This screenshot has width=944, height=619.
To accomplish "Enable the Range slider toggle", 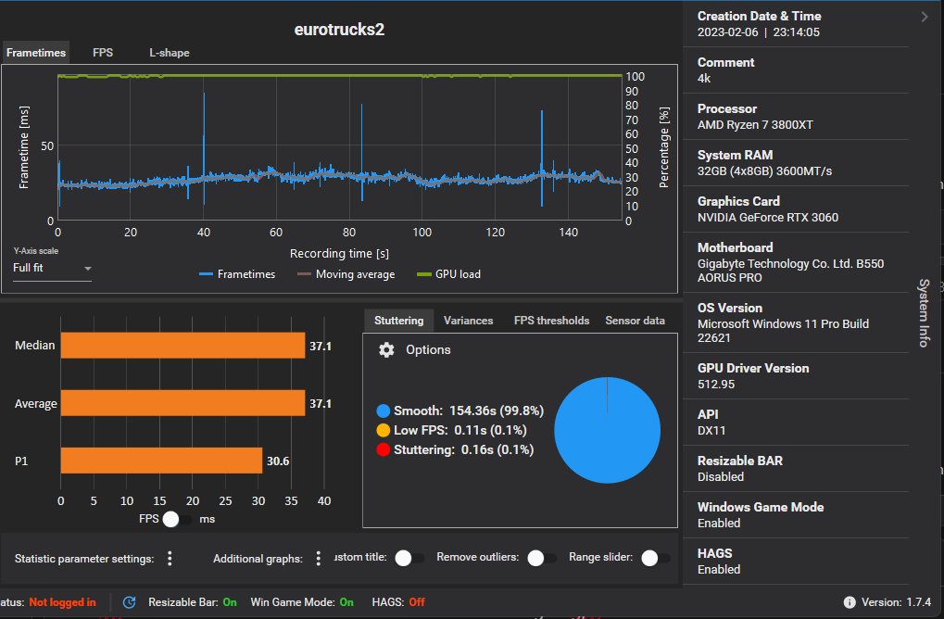I will click(x=655, y=558).
